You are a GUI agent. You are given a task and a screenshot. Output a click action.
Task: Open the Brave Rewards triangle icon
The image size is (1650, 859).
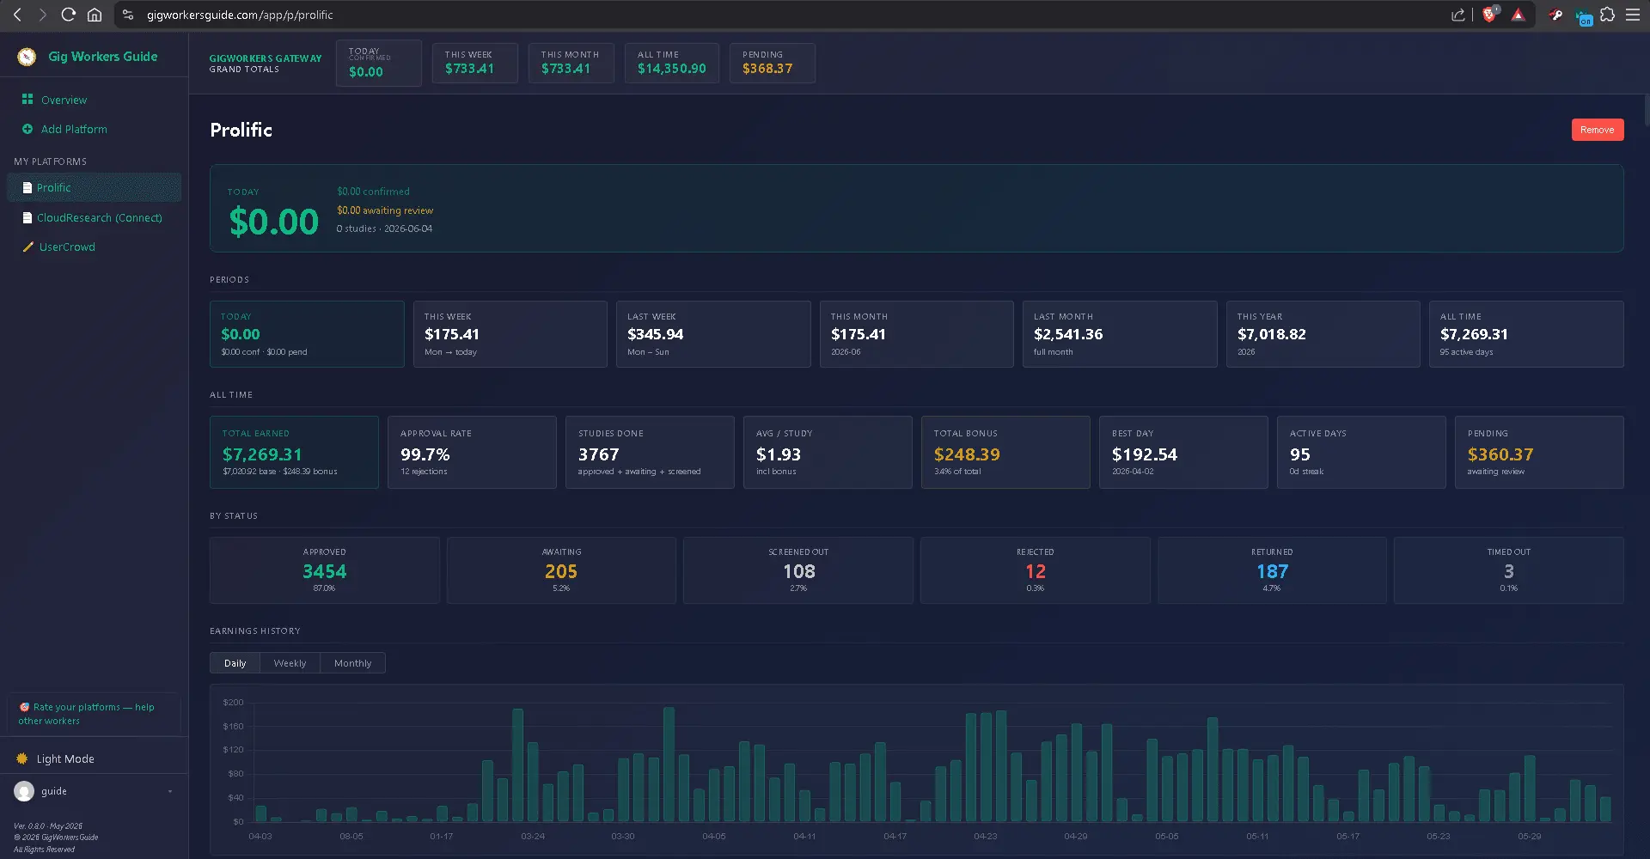point(1519,15)
